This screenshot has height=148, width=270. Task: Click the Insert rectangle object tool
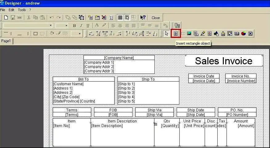(176, 34)
